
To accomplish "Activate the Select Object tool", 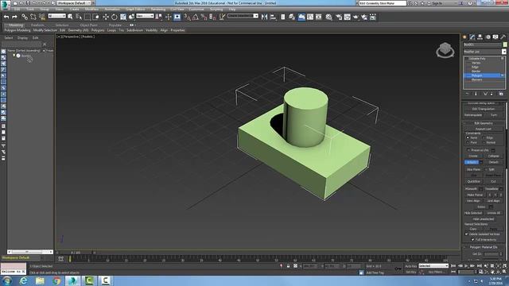I will [70, 17].
